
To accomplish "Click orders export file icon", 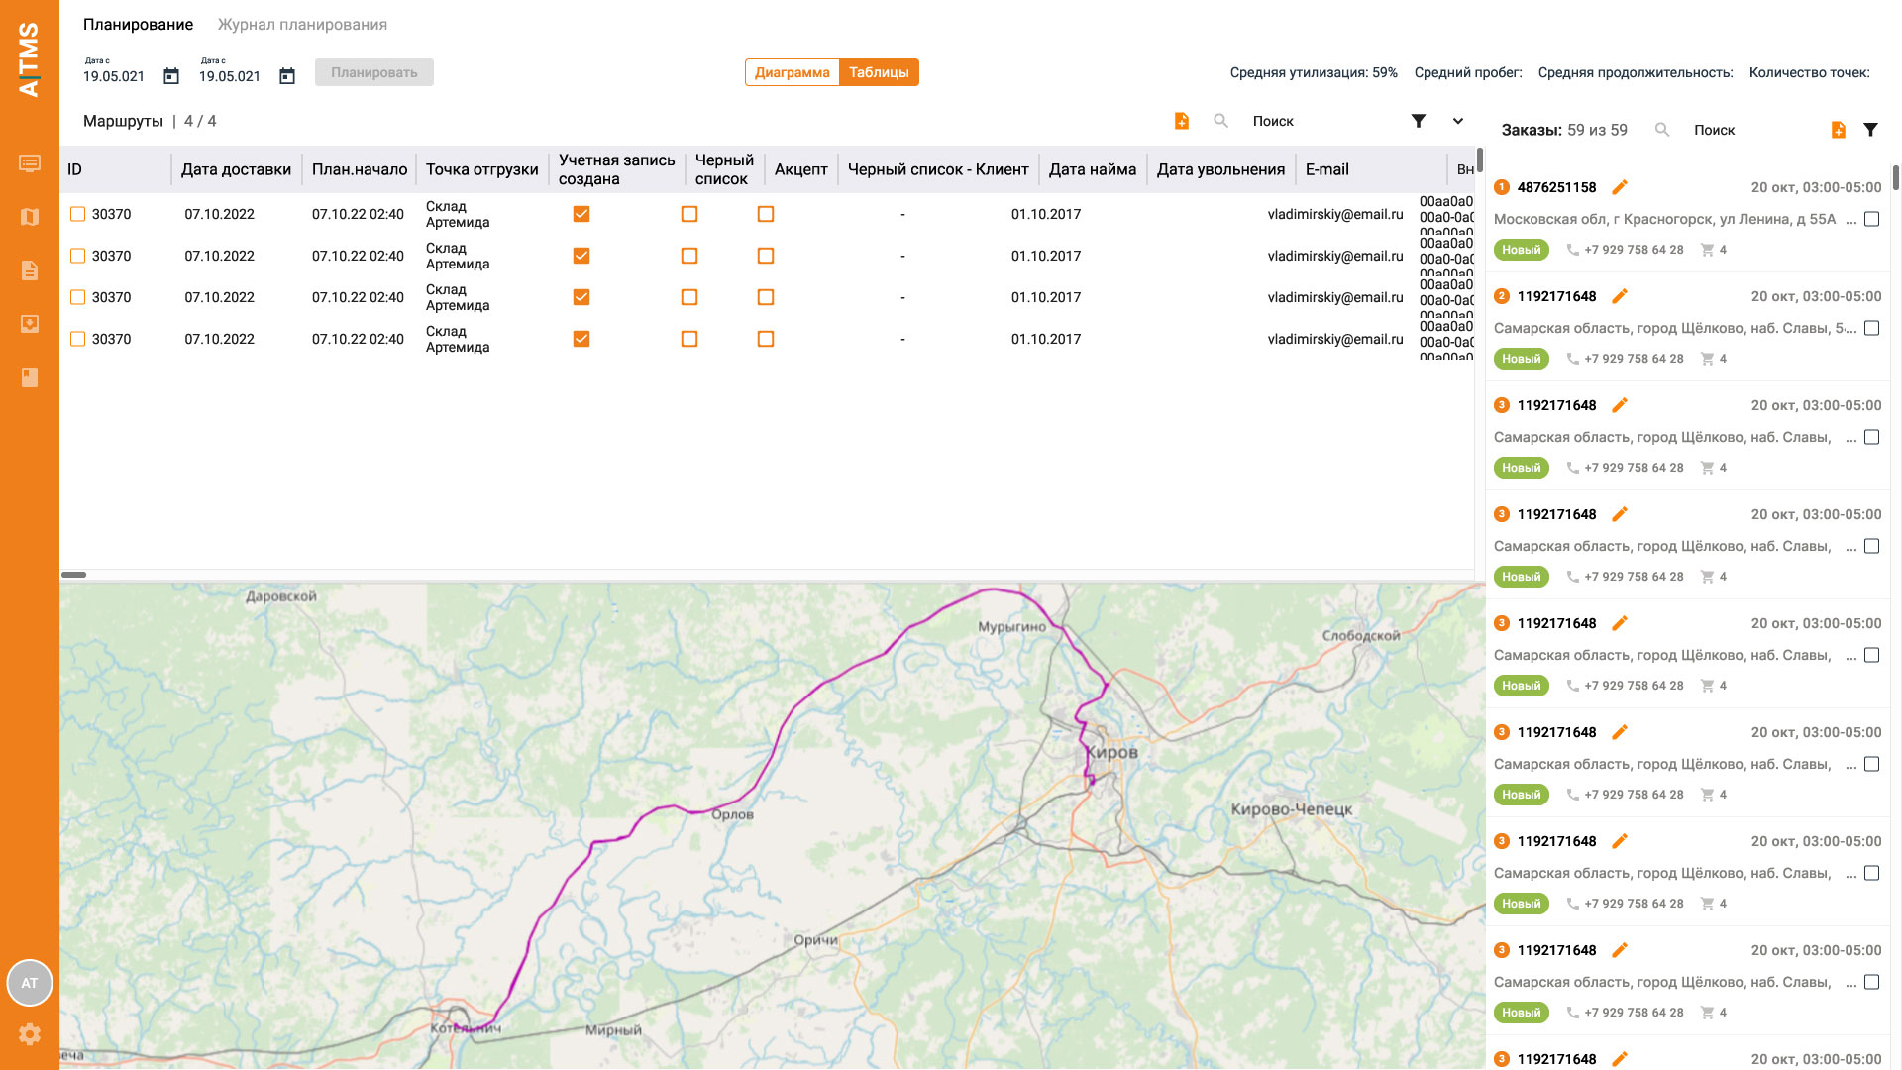I will point(1838,130).
